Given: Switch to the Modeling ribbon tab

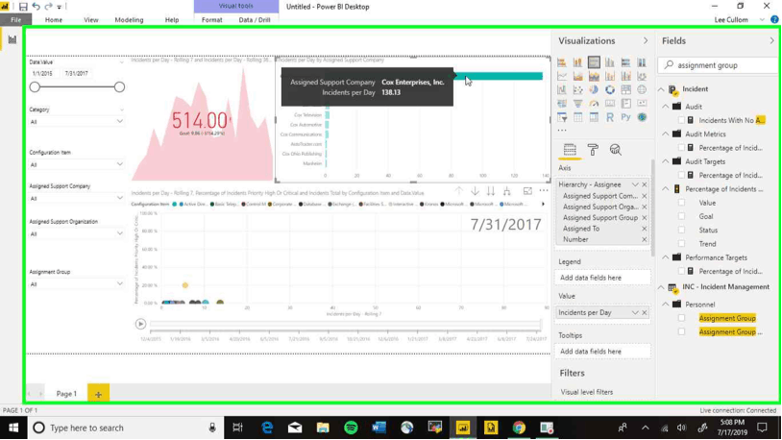Looking at the screenshot, I should pos(129,20).
